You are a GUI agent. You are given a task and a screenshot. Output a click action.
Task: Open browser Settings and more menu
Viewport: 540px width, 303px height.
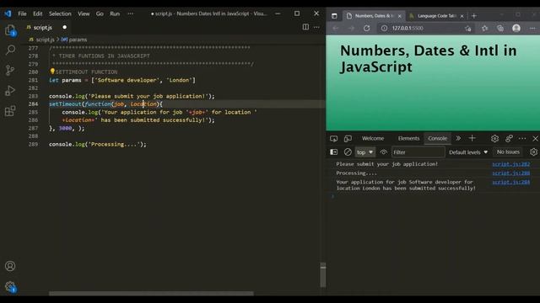[532, 28]
